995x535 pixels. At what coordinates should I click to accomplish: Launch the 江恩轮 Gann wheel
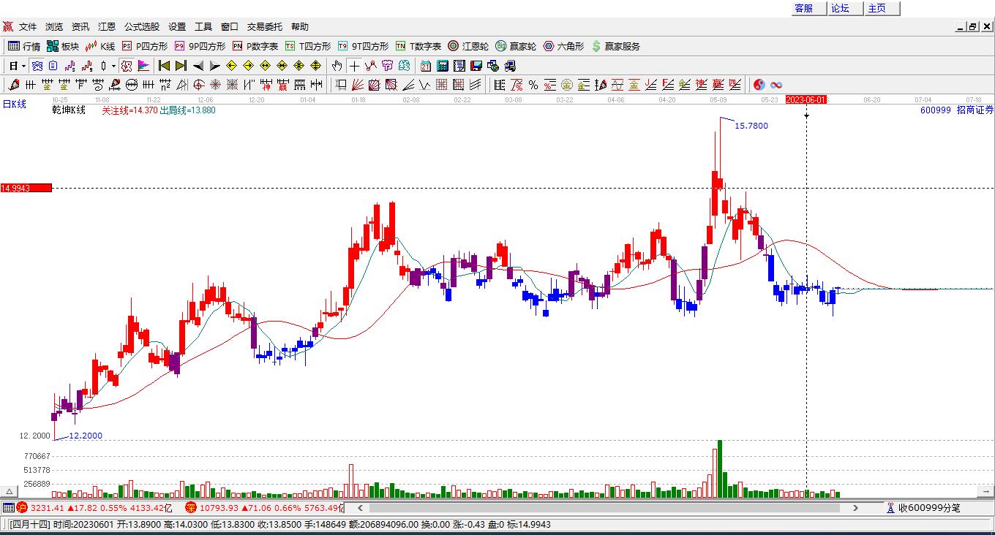[468, 46]
